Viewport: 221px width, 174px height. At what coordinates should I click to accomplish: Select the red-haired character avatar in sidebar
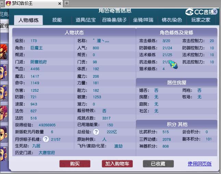[x=4, y=51]
